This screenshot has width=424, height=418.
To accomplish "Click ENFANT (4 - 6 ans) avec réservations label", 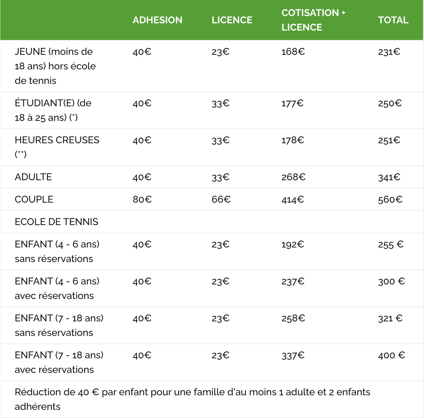I will pyautogui.click(x=57, y=288).
